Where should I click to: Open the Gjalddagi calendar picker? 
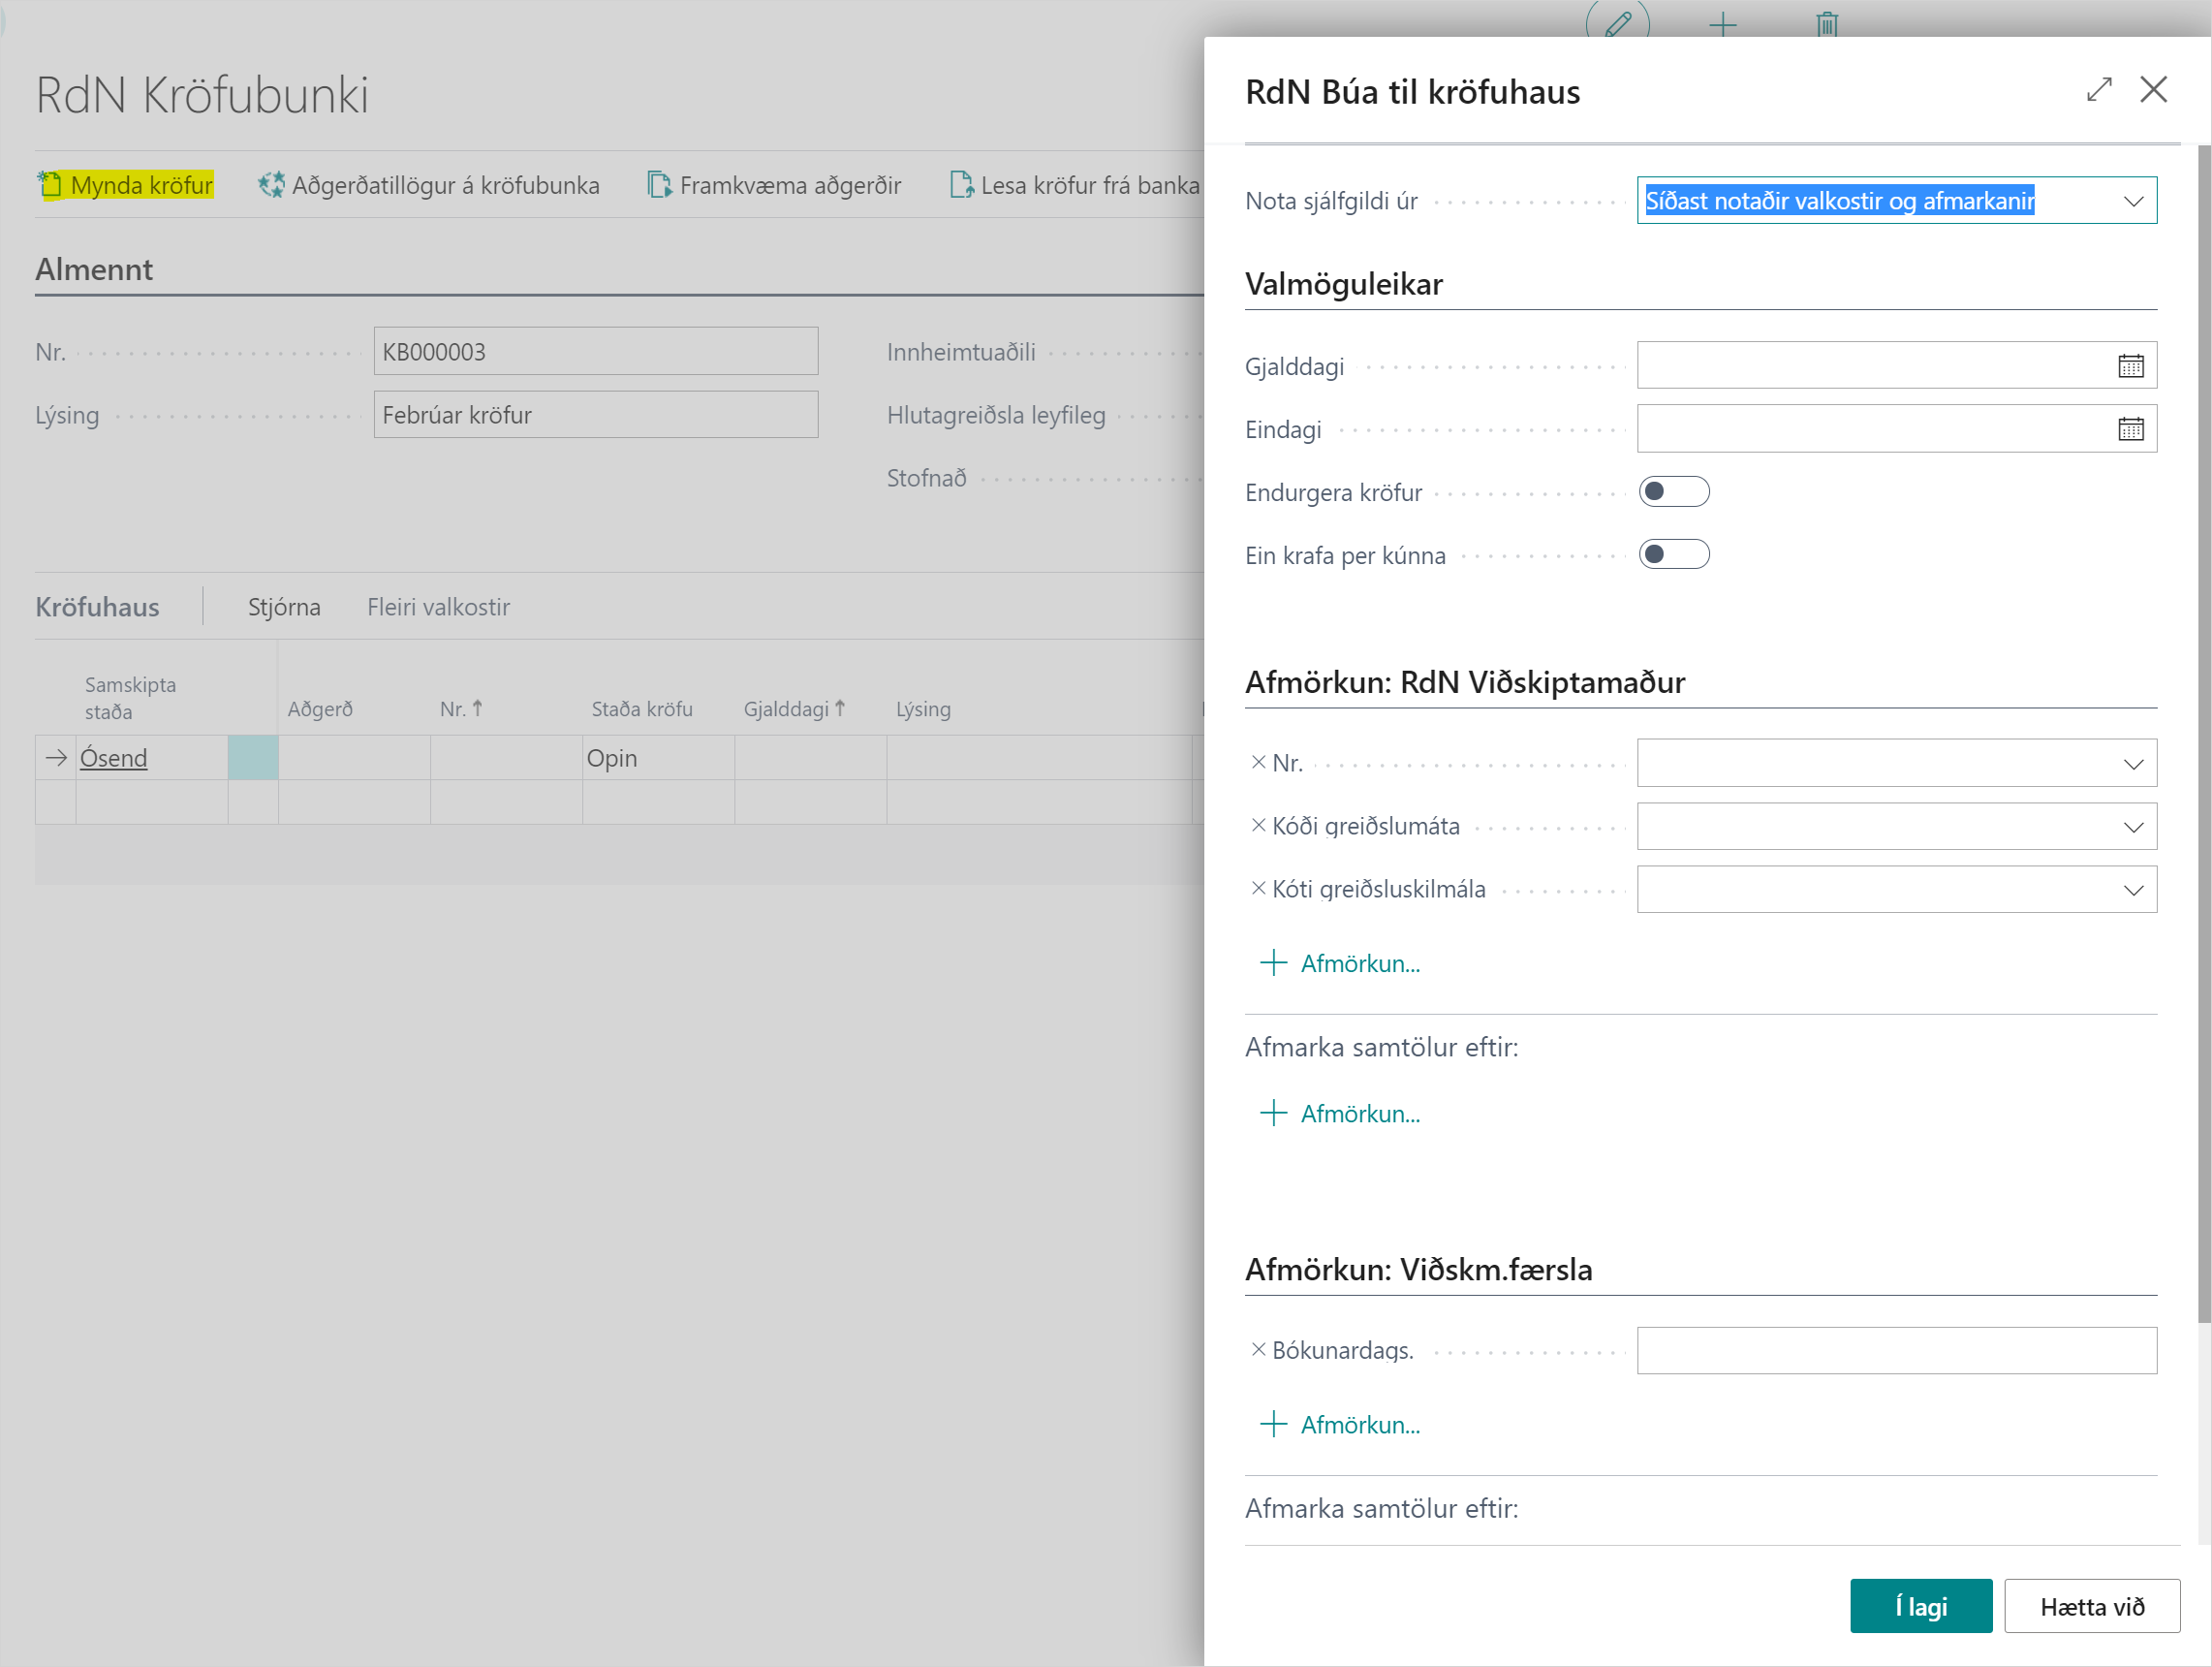click(2130, 366)
